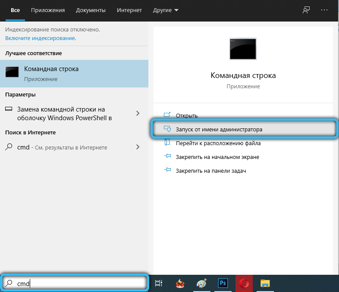Click pin icon beside 'Закрепить на панели задач'
This screenshot has width=339, height=292.
(x=167, y=170)
